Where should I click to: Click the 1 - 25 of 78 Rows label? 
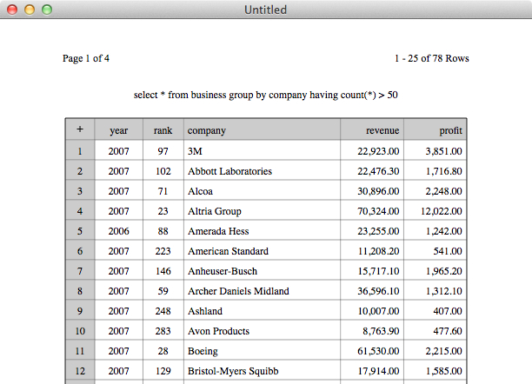431,58
